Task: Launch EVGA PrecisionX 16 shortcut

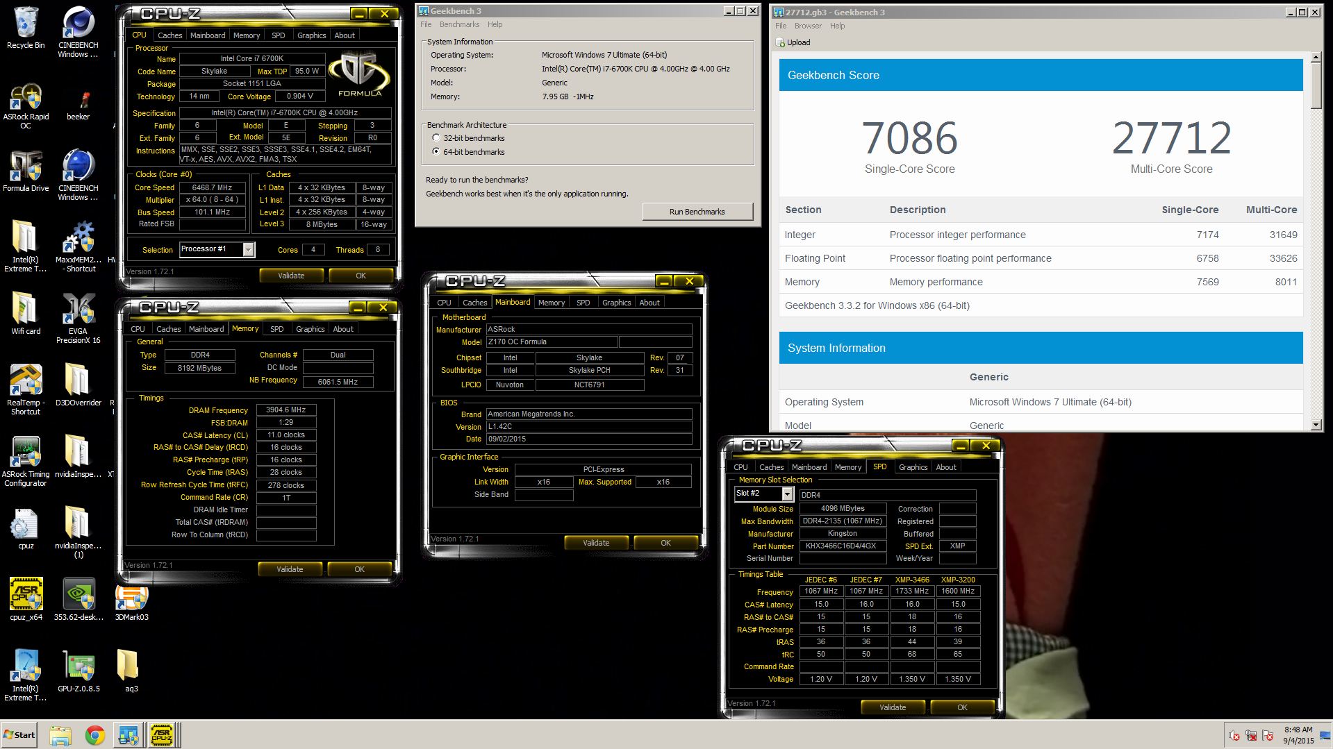Action: coord(78,318)
